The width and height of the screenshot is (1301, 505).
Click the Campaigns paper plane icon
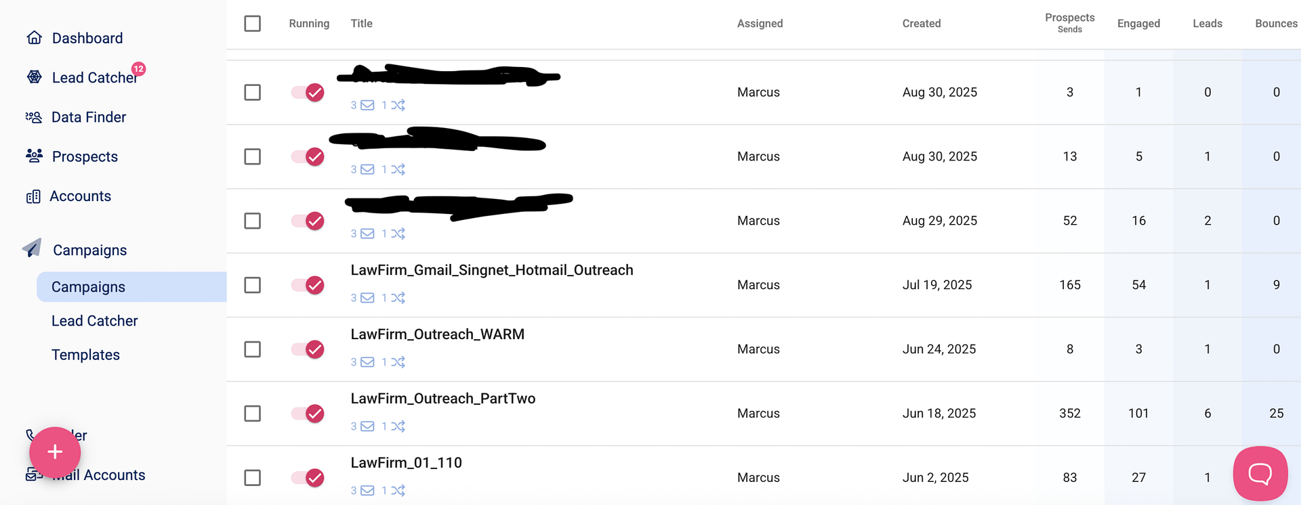(x=32, y=248)
